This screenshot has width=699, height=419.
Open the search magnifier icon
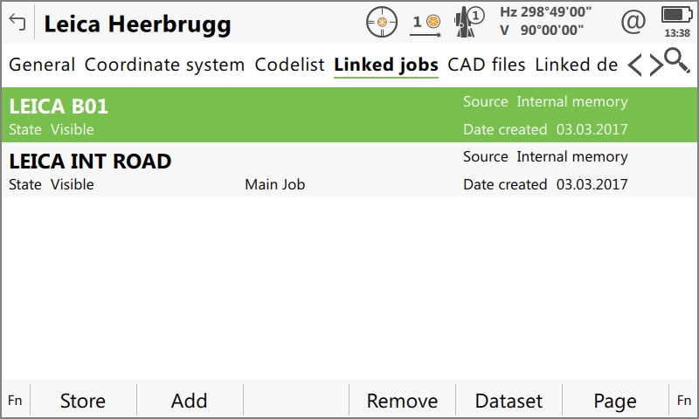coord(675,61)
